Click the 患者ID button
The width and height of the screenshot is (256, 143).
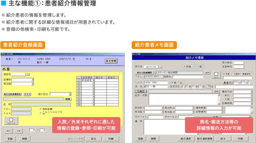tap(228, 83)
